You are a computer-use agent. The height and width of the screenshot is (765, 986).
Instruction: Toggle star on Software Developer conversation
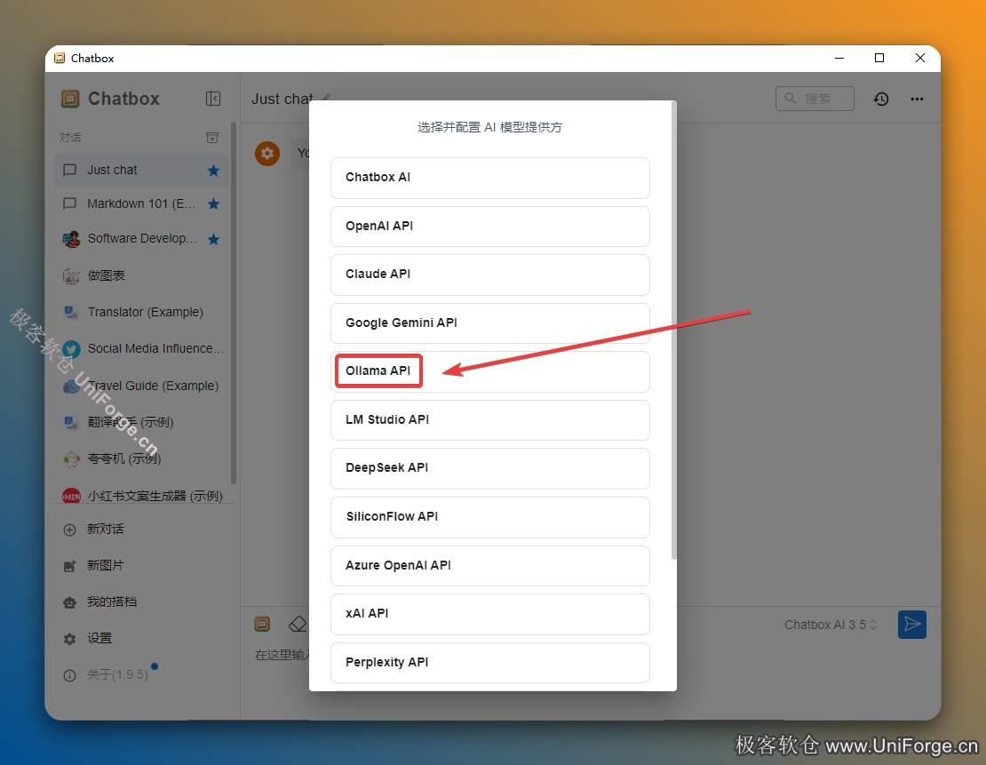click(x=214, y=239)
